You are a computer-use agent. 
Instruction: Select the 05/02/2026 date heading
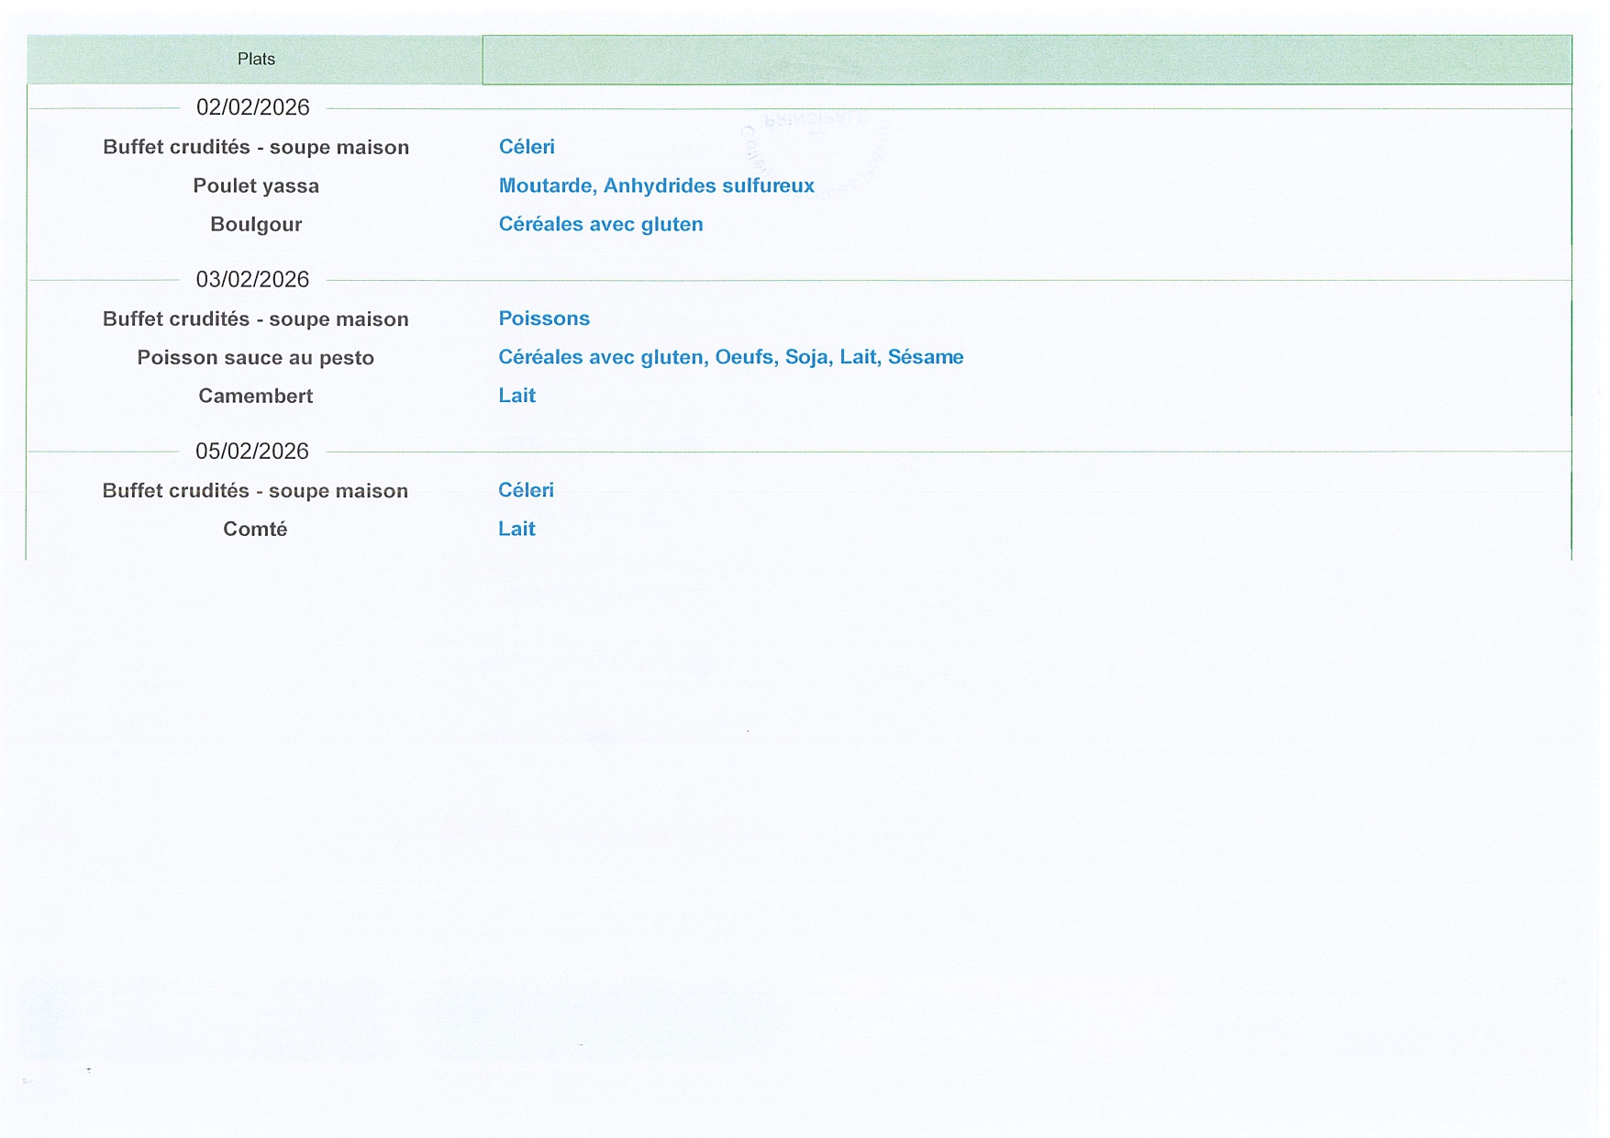252,452
